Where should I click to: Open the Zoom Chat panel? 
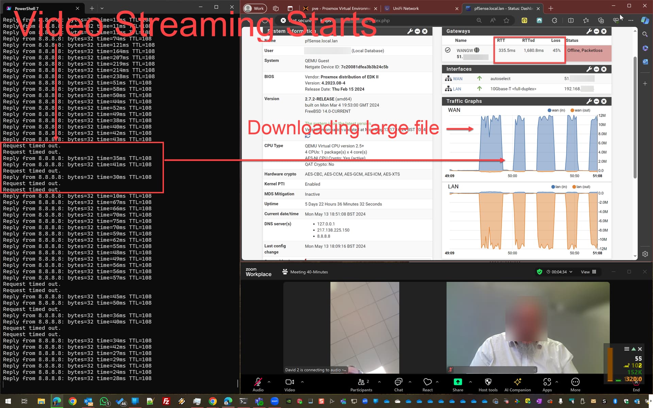click(x=398, y=382)
